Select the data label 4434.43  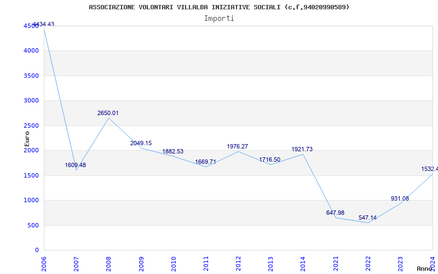[x=43, y=24]
